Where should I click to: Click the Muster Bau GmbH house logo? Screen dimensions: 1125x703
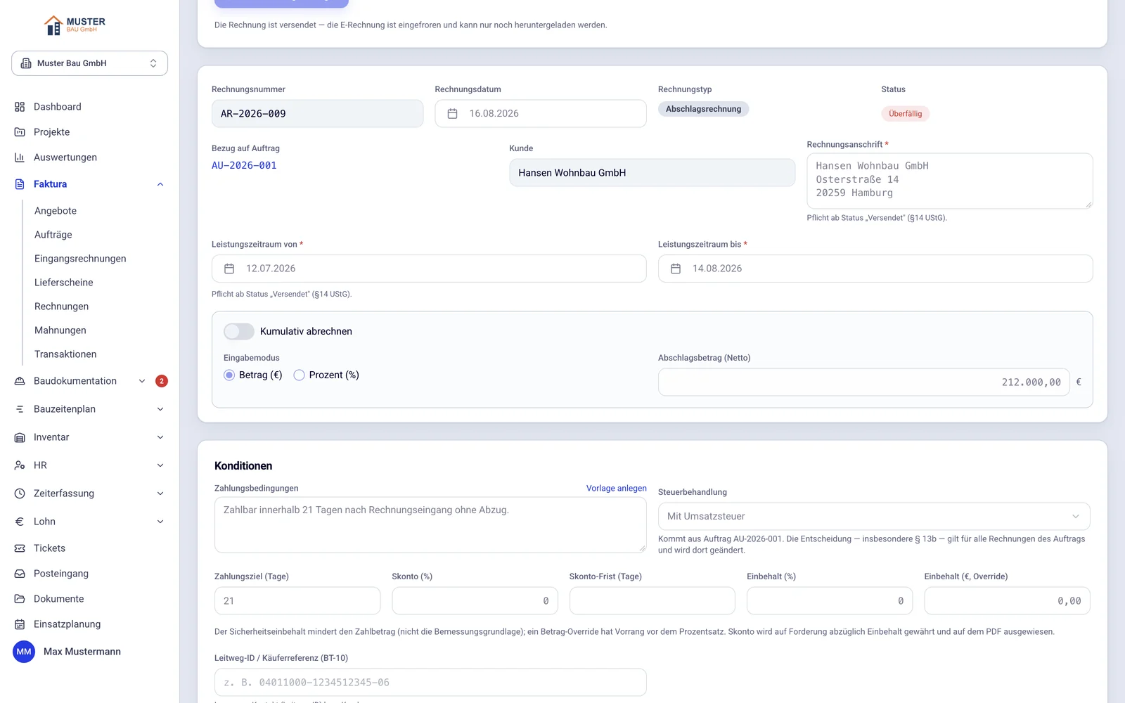(75, 25)
